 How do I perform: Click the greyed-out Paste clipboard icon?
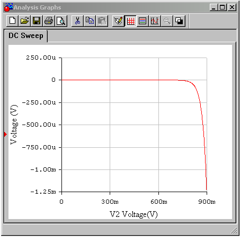pos(102,21)
